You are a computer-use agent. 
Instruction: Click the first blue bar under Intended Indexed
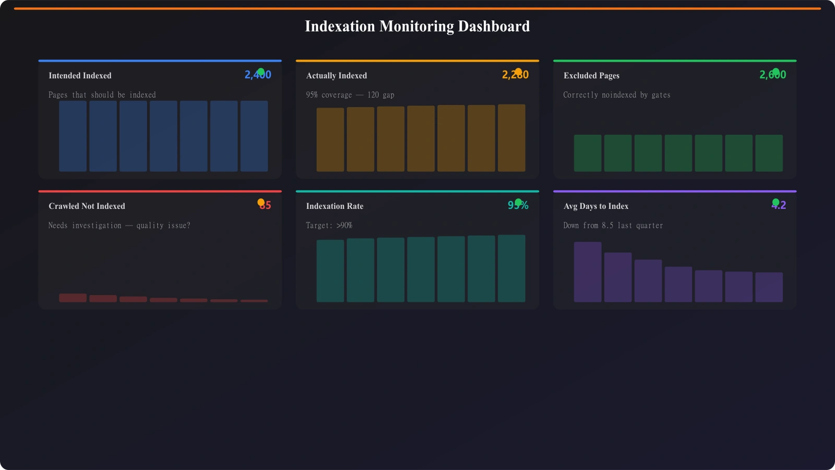tap(73, 136)
